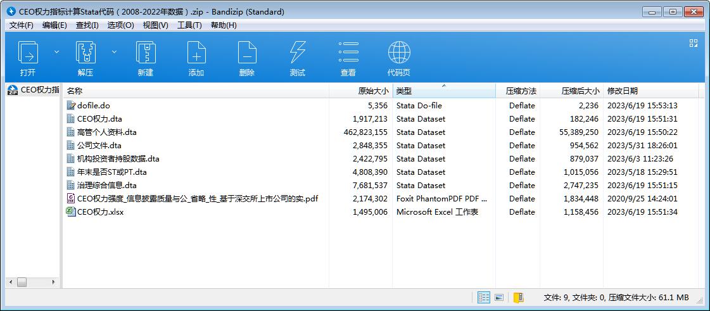Click the dofile.do file name

(93, 106)
